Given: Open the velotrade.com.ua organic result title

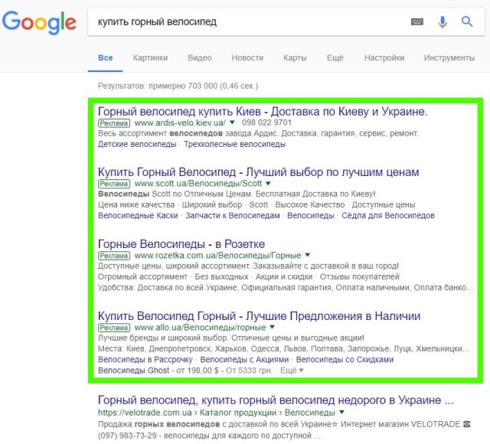Looking at the screenshot, I should [276, 400].
